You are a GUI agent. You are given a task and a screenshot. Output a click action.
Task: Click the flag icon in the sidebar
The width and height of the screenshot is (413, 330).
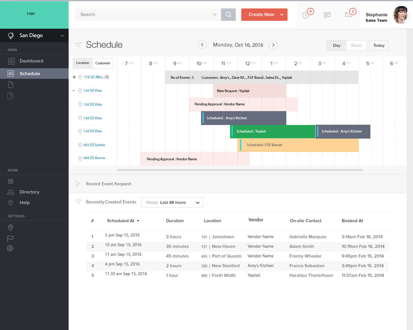[x=10, y=239]
